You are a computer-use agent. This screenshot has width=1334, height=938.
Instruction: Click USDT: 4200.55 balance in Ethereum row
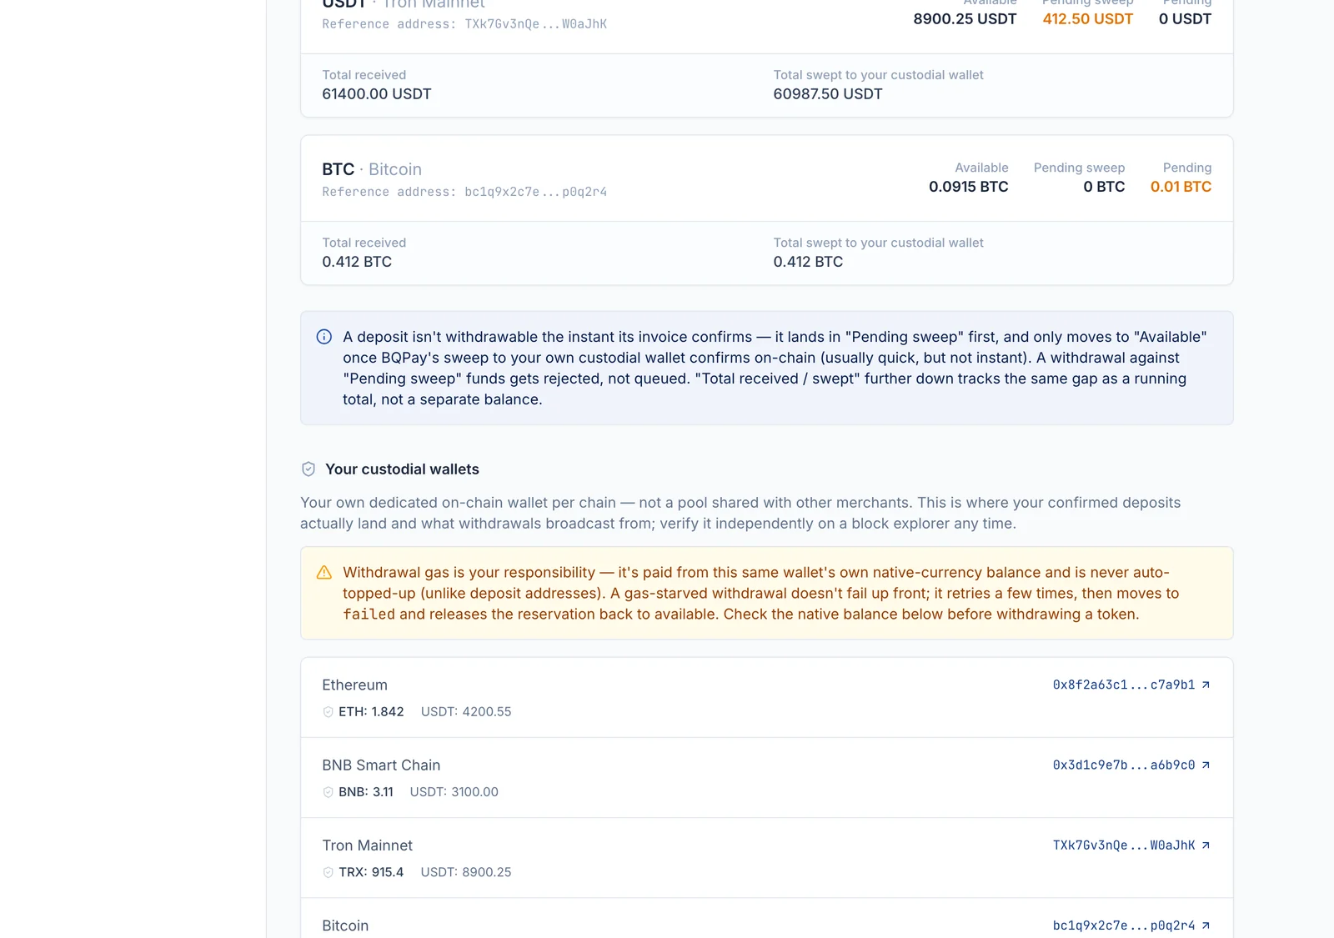tap(466, 712)
